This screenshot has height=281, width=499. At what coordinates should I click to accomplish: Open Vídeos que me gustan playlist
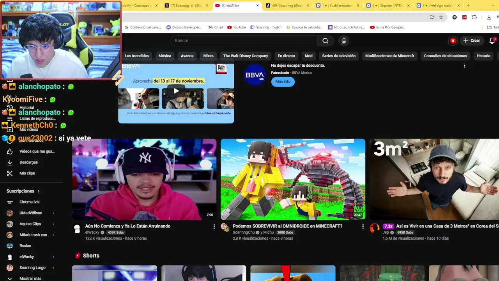[x=37, y=151]
